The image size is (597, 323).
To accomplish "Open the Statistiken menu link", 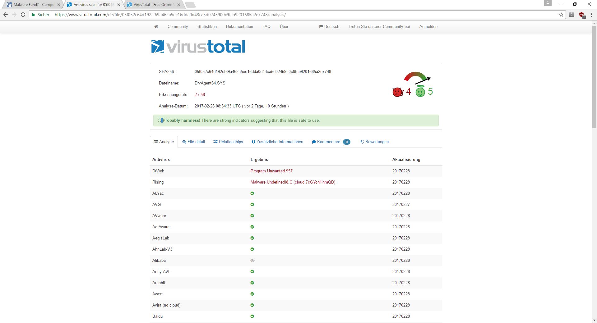I will (x=207, y=27).
